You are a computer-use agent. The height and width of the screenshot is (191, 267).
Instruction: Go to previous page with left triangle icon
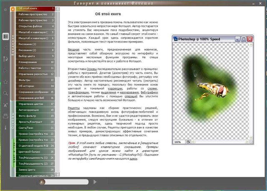tap(5, 48)
